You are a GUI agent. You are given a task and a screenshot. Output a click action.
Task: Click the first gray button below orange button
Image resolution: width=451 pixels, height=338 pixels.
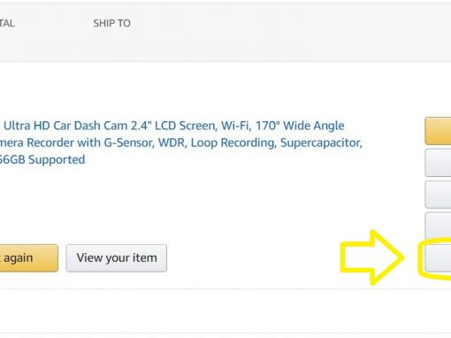click(438, 163)
